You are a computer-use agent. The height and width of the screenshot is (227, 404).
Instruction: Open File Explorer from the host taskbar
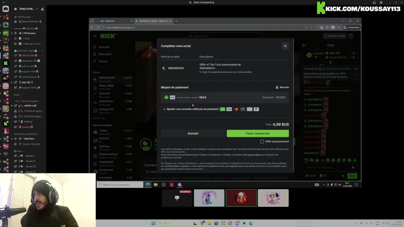pos(209,223)
